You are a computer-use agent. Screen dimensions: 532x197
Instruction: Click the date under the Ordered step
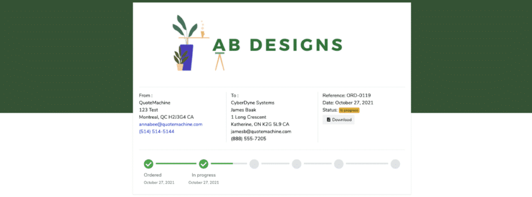tap(159, 182)
